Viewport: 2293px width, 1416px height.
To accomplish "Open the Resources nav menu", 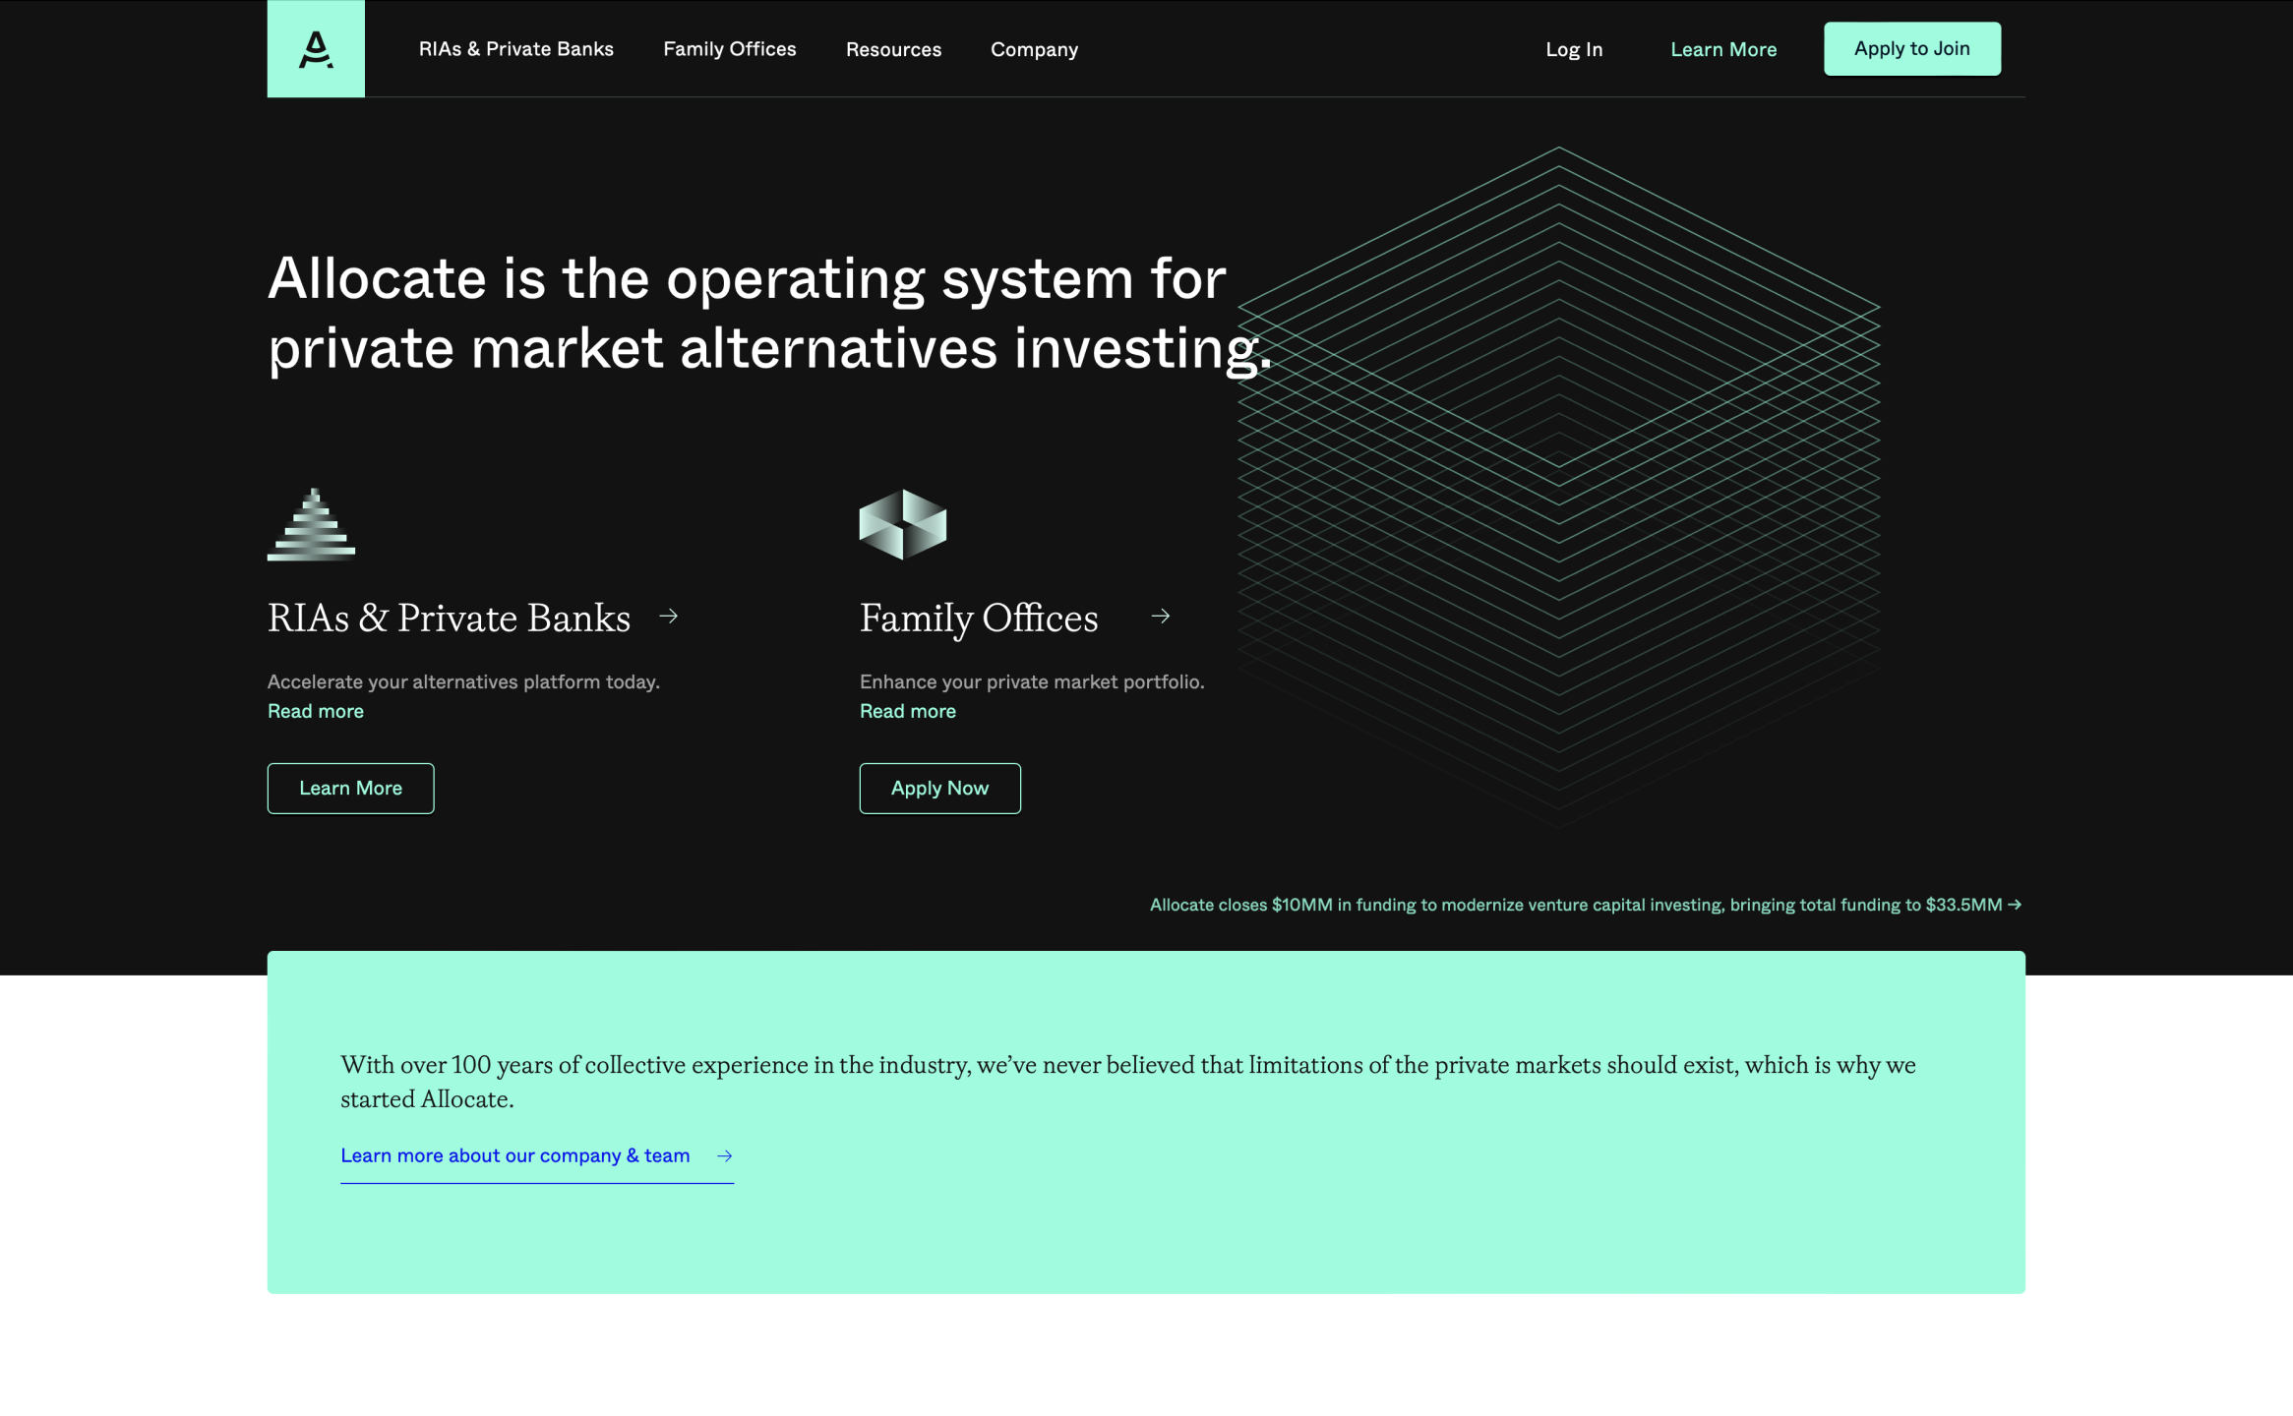I will tap(893, 49).
